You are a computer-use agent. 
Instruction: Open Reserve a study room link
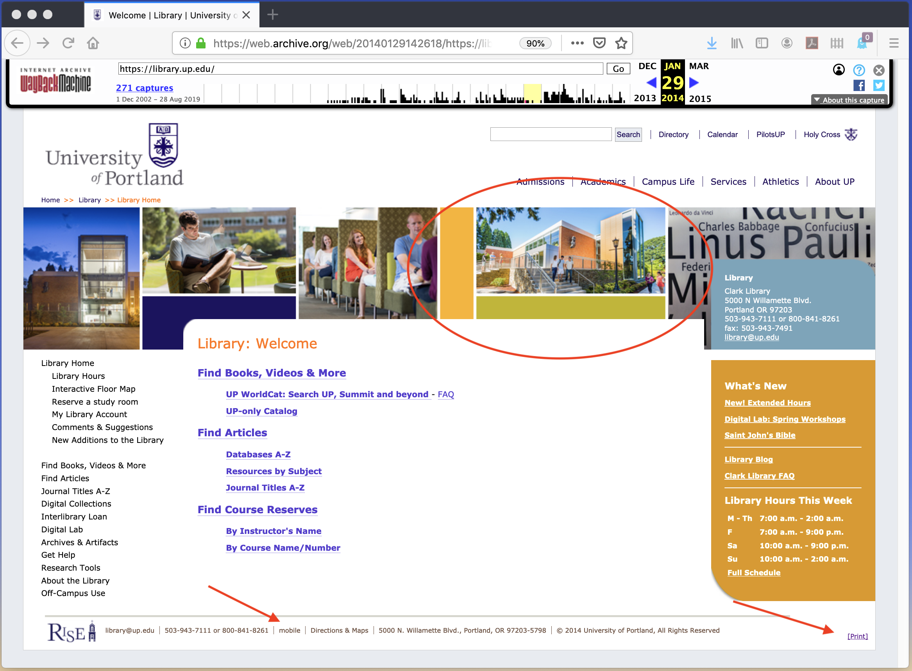click(95, 402)
